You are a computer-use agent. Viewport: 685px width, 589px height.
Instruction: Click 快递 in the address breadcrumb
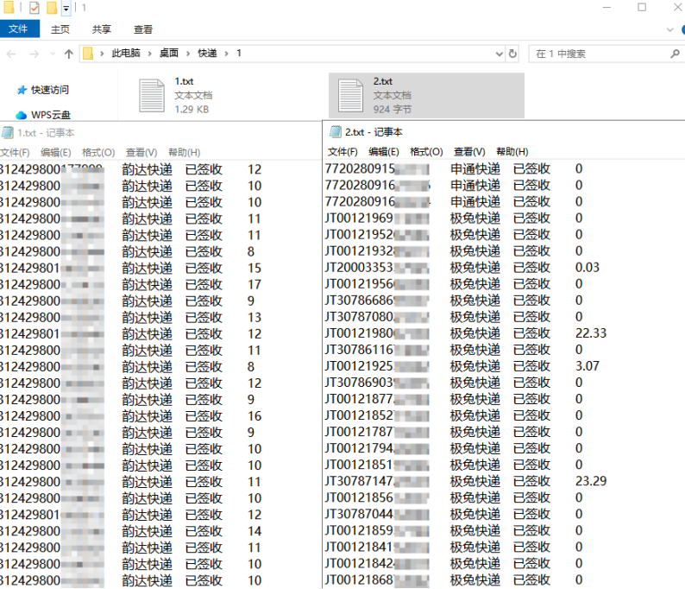207,54
